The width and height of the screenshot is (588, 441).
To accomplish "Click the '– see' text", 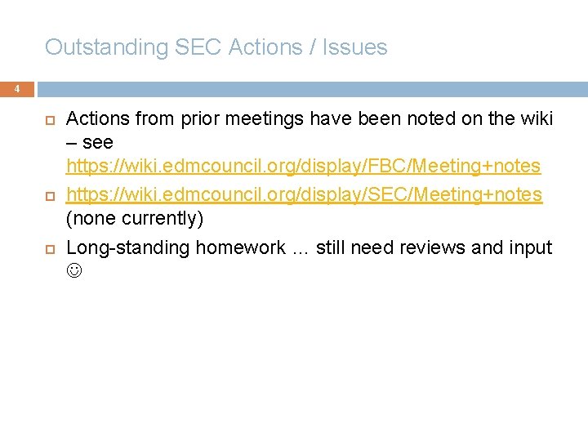I will click(x=90, y=142).
